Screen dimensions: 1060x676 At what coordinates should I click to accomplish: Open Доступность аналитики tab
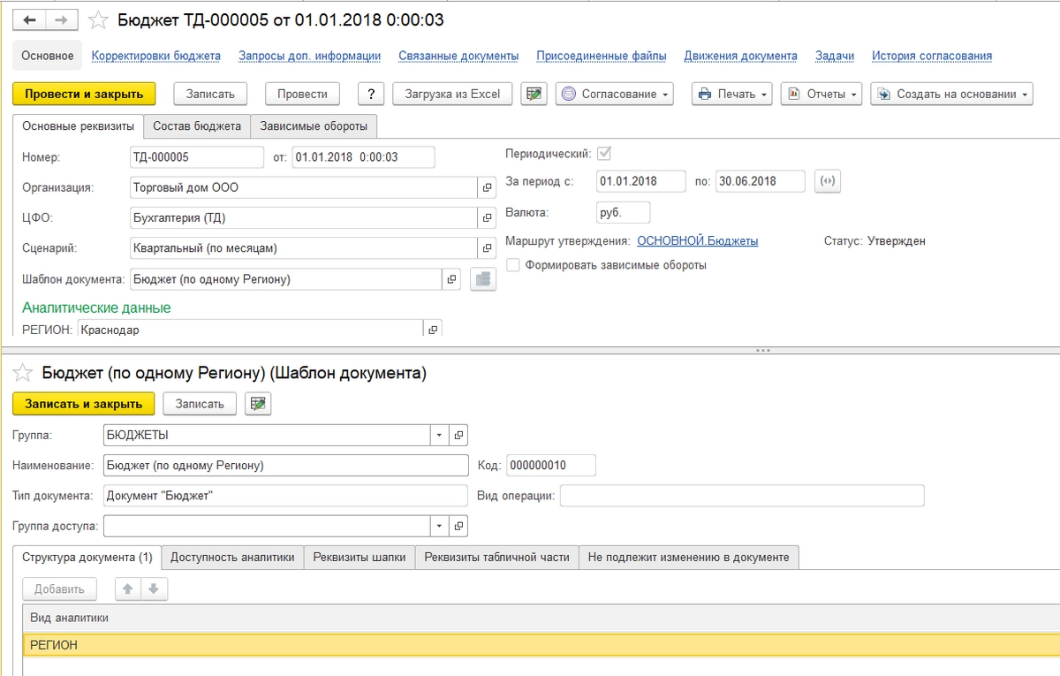click(x=232, y=557)
